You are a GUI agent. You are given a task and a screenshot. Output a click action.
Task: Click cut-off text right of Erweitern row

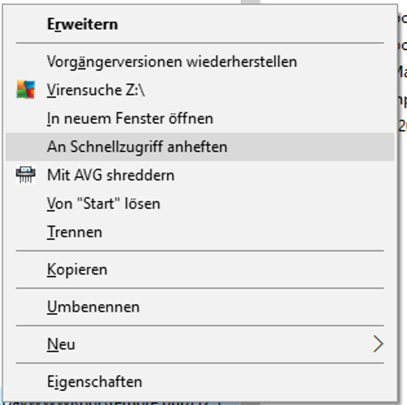click(x=403, y=19)
